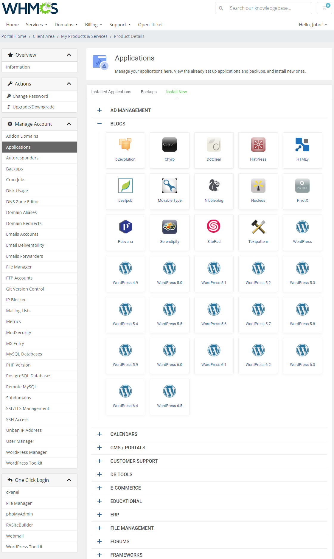
Task: Open MySQL Databases in the sidebar
Action: click(x=40, y=354)
